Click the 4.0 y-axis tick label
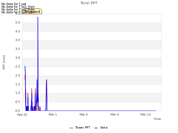This screenshot has width=178, height=133. (x=18, y=40)
